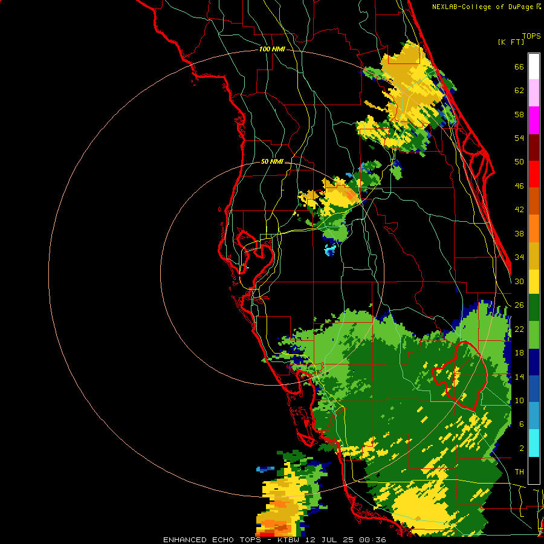Click the bright red 50 kft swatch
Viewport: 544px width, 544px height.
(534, 174)
